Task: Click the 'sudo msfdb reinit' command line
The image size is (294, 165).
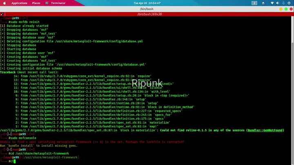Action: pyautogui.click(x=24, y=22)
